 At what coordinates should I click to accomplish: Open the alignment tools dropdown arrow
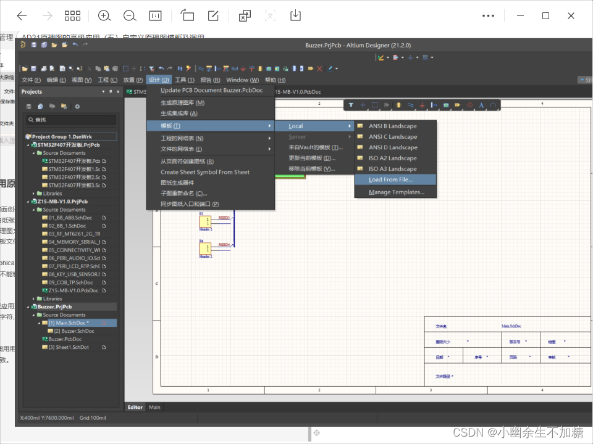pyautogui.click(x=402, y=58)
